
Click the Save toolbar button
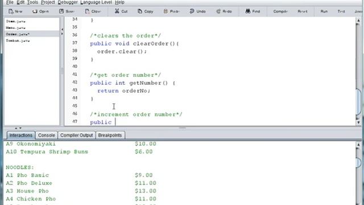(x=67, y=11)
